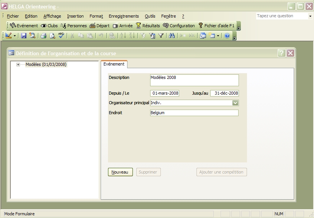This screenshot has width=314, height=218.
Task: Open the Départ section
Action: click(x=100, y=26)
